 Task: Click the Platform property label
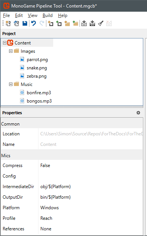pos(11,208)
